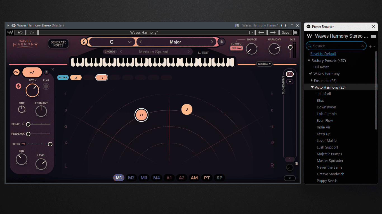The height and width of the screenshot is (214, 382).
Task: Load the Lush Support preset
Action: click(x=327, y=147)
